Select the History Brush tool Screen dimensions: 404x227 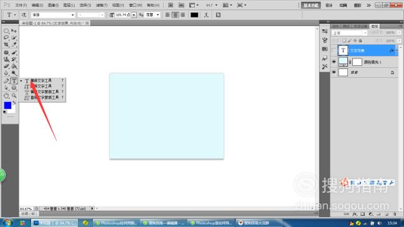click(x=14, y=59)
